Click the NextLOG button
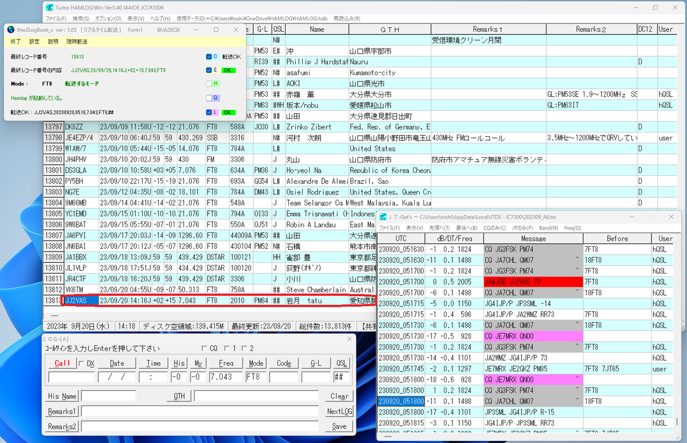687x443 pixels. (x=340, y=411)
